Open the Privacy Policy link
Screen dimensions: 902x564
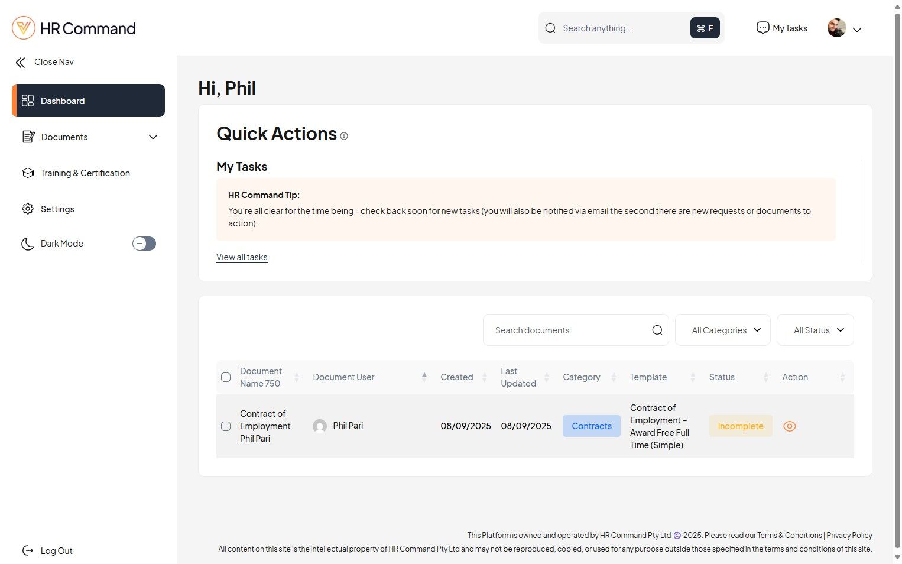pyautogui.click(x=849, y=535)
